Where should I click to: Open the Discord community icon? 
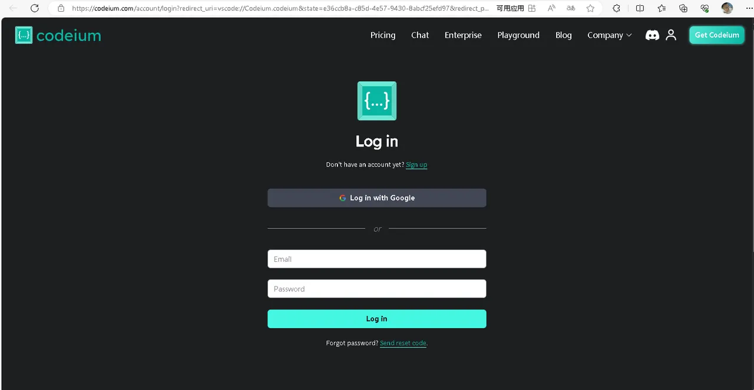pos(652,35)
